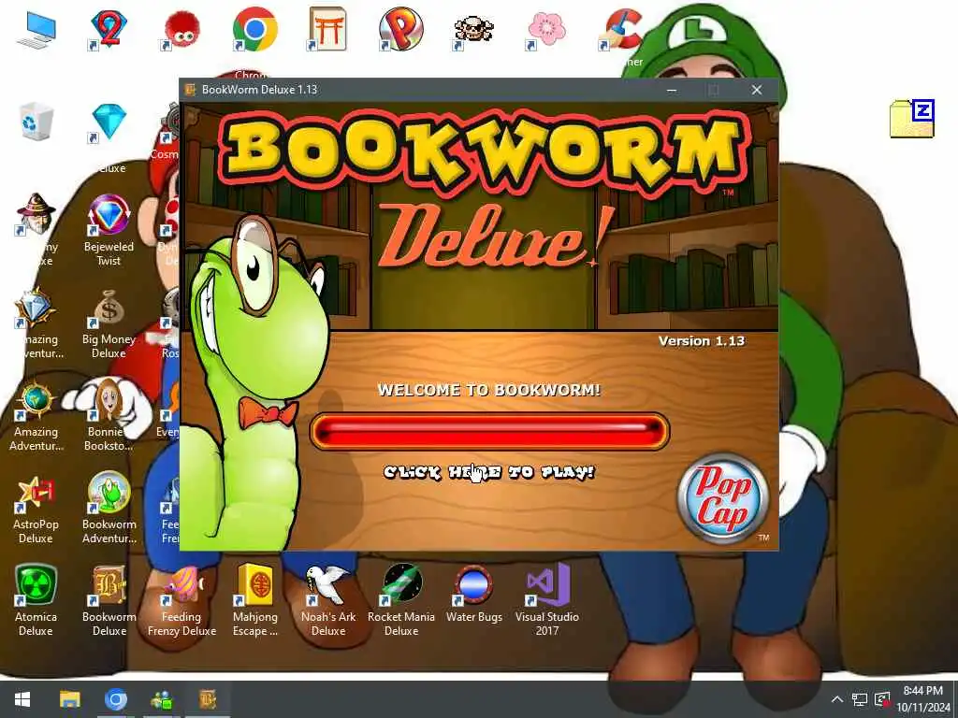Viewport: 958px width, 718px height.
Task: Click the 'Version 1.13' text
Action: click(x=702, y=341)
